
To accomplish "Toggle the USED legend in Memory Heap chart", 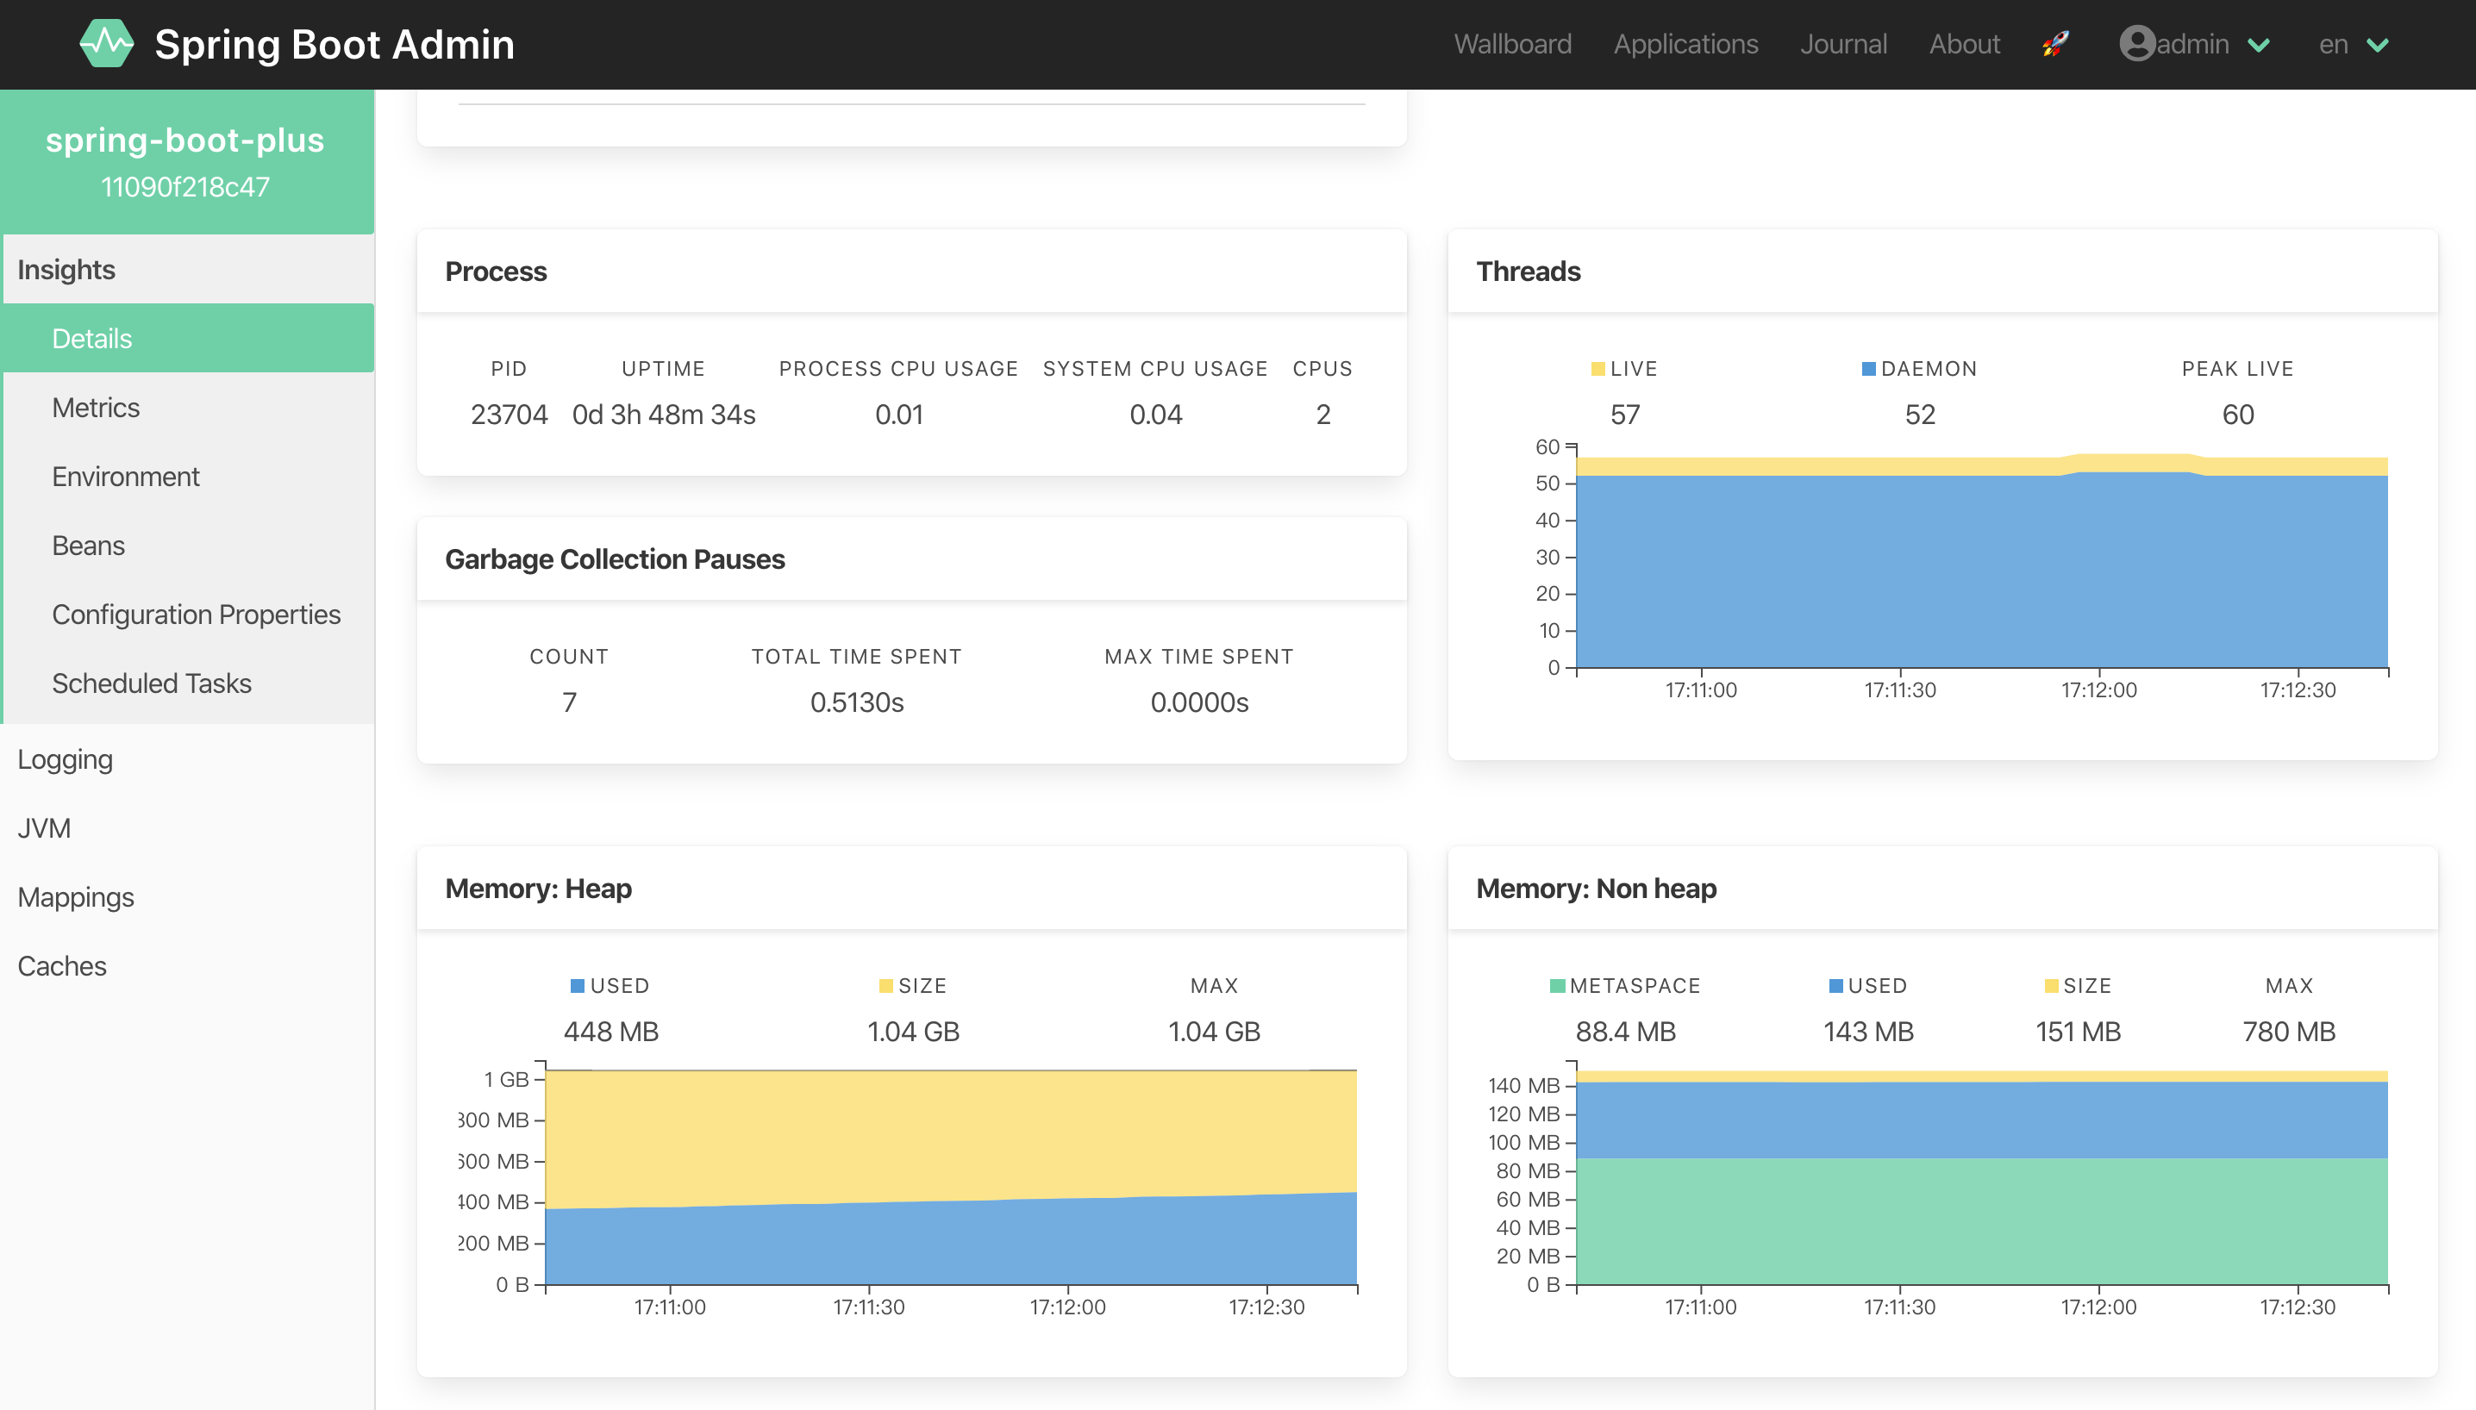I will pyautogui.click(x=610, y=985).
